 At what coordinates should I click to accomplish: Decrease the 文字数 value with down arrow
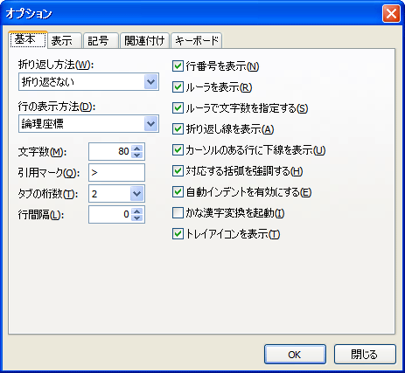tap(137, 155)
